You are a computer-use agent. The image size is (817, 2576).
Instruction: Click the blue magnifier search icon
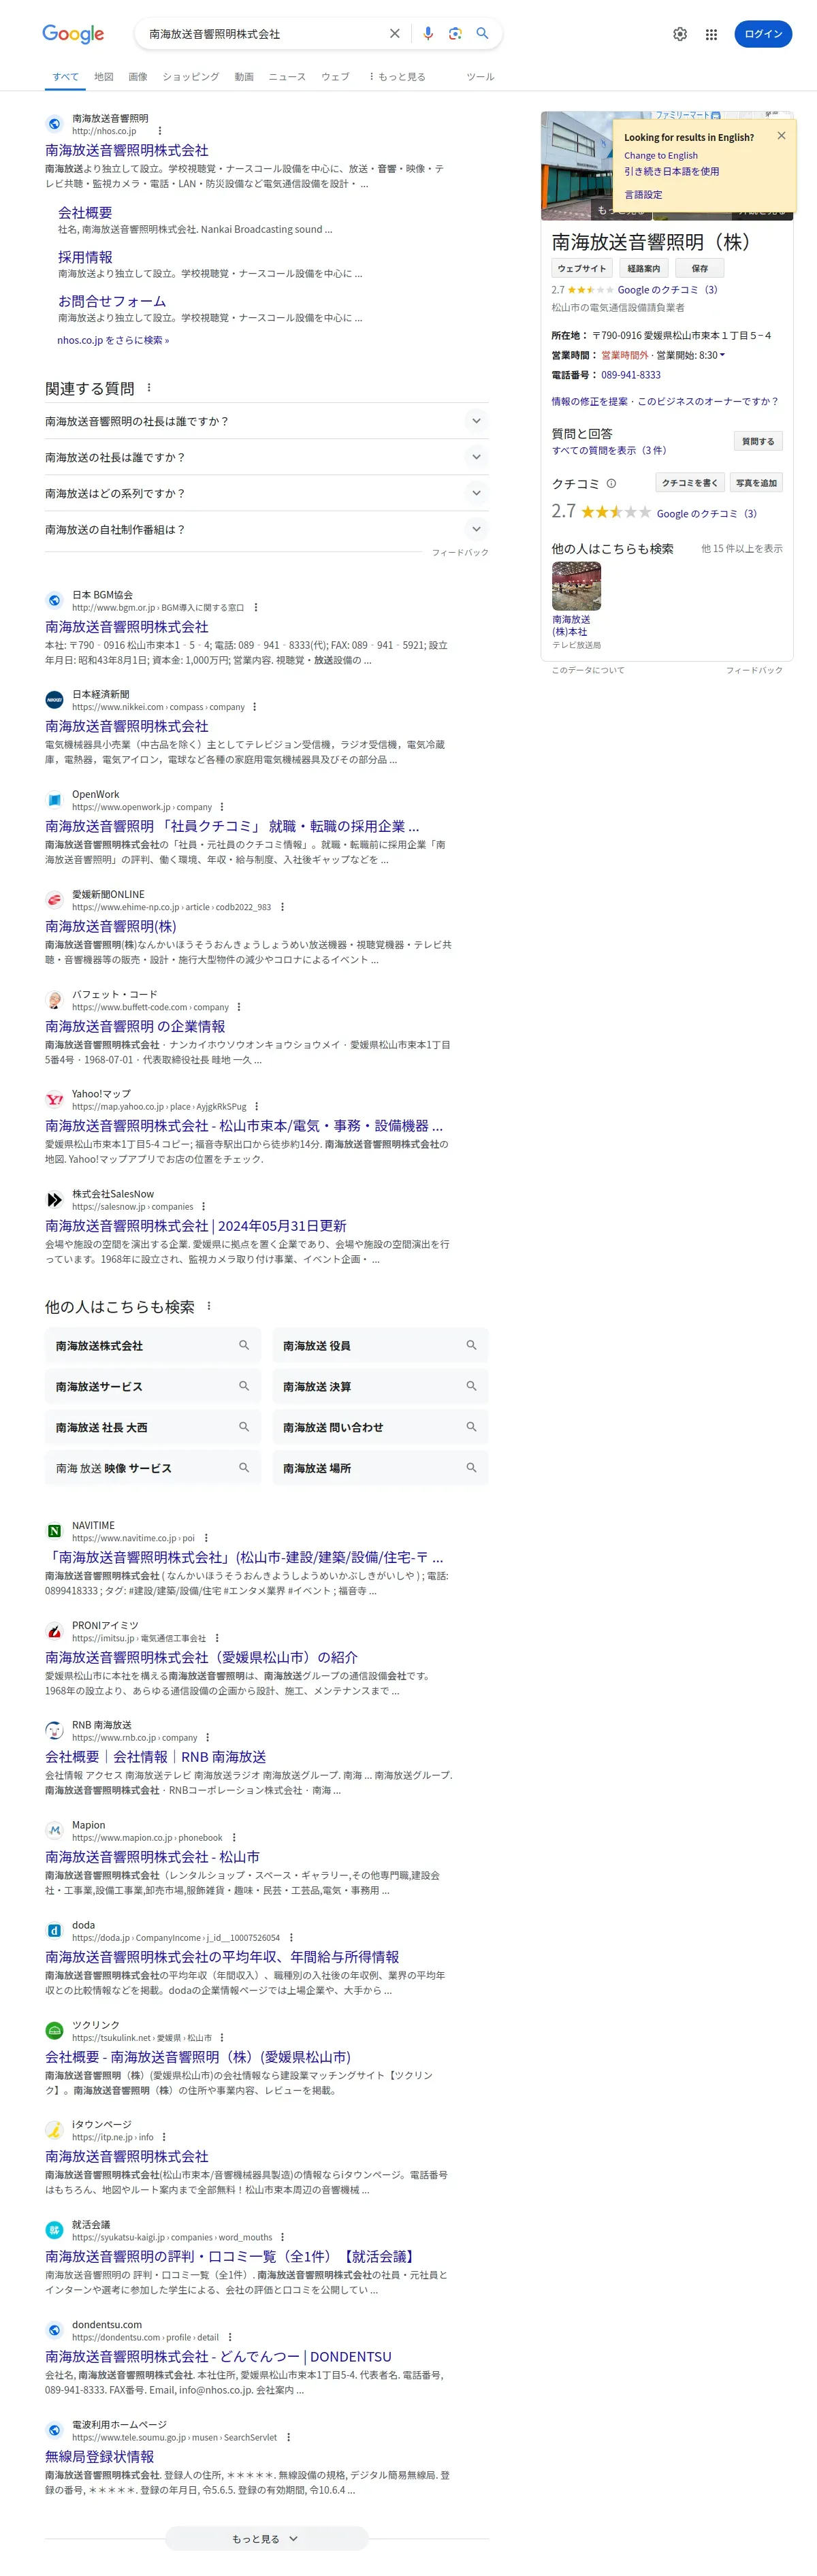pos(482,34)
